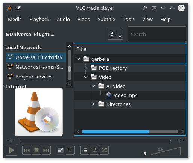This screenshot has height=163, width=193.
Task: Open the View menu
Action: pyautogui.click(x=147, y=20)
